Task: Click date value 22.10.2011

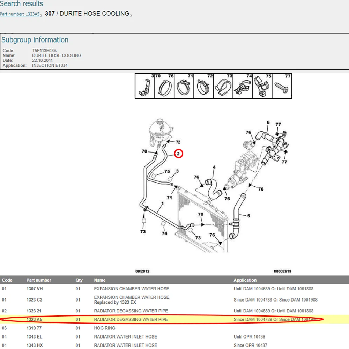Action: 42,60
